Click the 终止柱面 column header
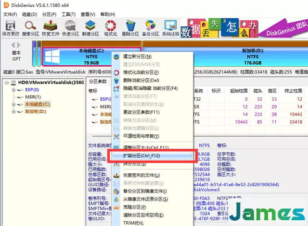308x226 pixels. [x=293, y=91]
